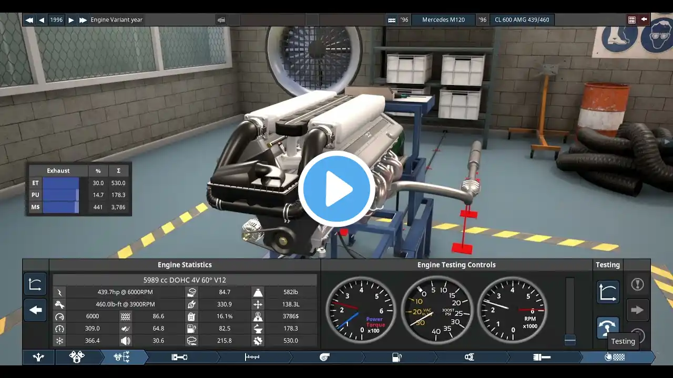Click the cost icon beside 3786$
Viewport: 673px width, 378px height.
pos(258,316)
